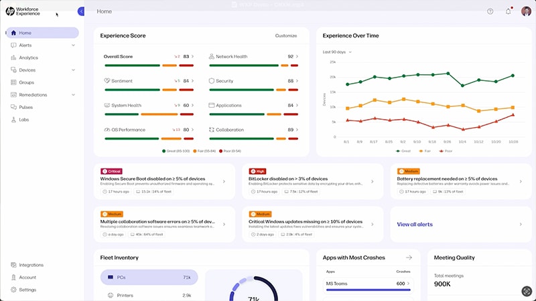This screenshot has height=301, width=536.
Task: Click the Pulses sidebar icon
Action: [x=14, y=107]
